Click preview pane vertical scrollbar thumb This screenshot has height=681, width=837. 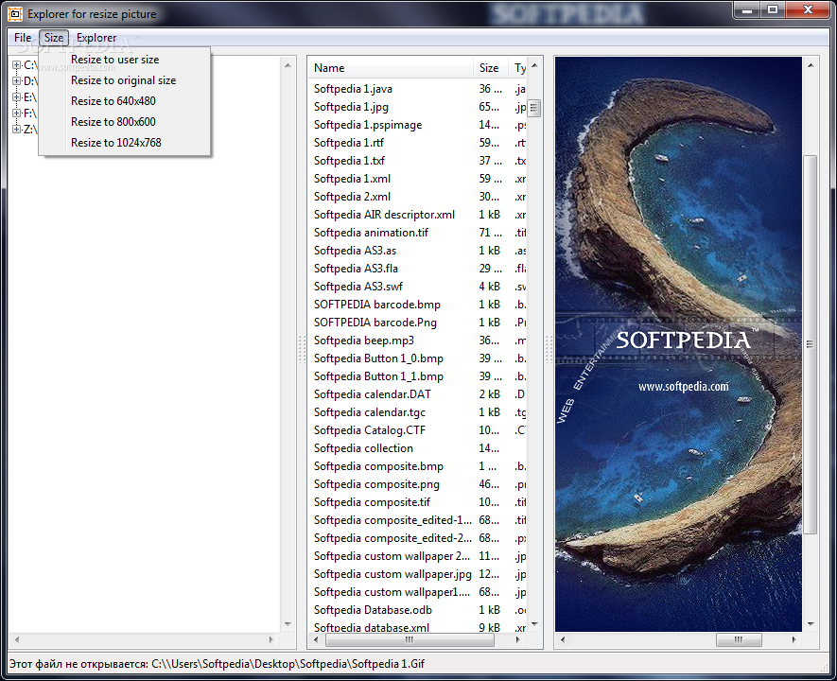810,344
